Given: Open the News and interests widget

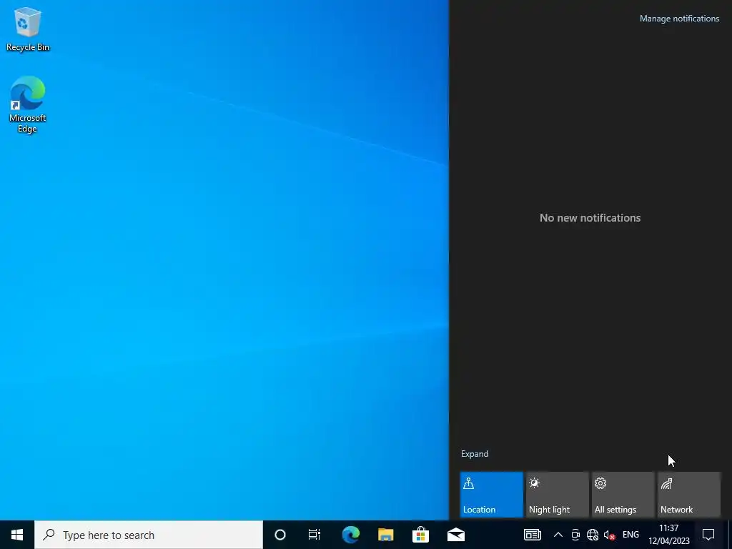Looking at the screenshot, I should pyautogui.click(x=532, y=535).
